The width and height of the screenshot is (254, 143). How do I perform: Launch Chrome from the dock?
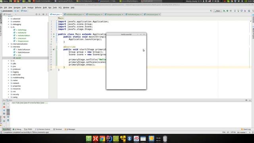click(102, 139)
